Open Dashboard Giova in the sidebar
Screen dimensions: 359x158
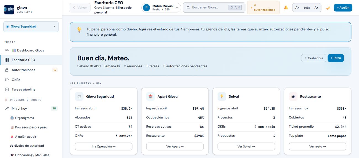pyautogui.click(x=31, y=50)
